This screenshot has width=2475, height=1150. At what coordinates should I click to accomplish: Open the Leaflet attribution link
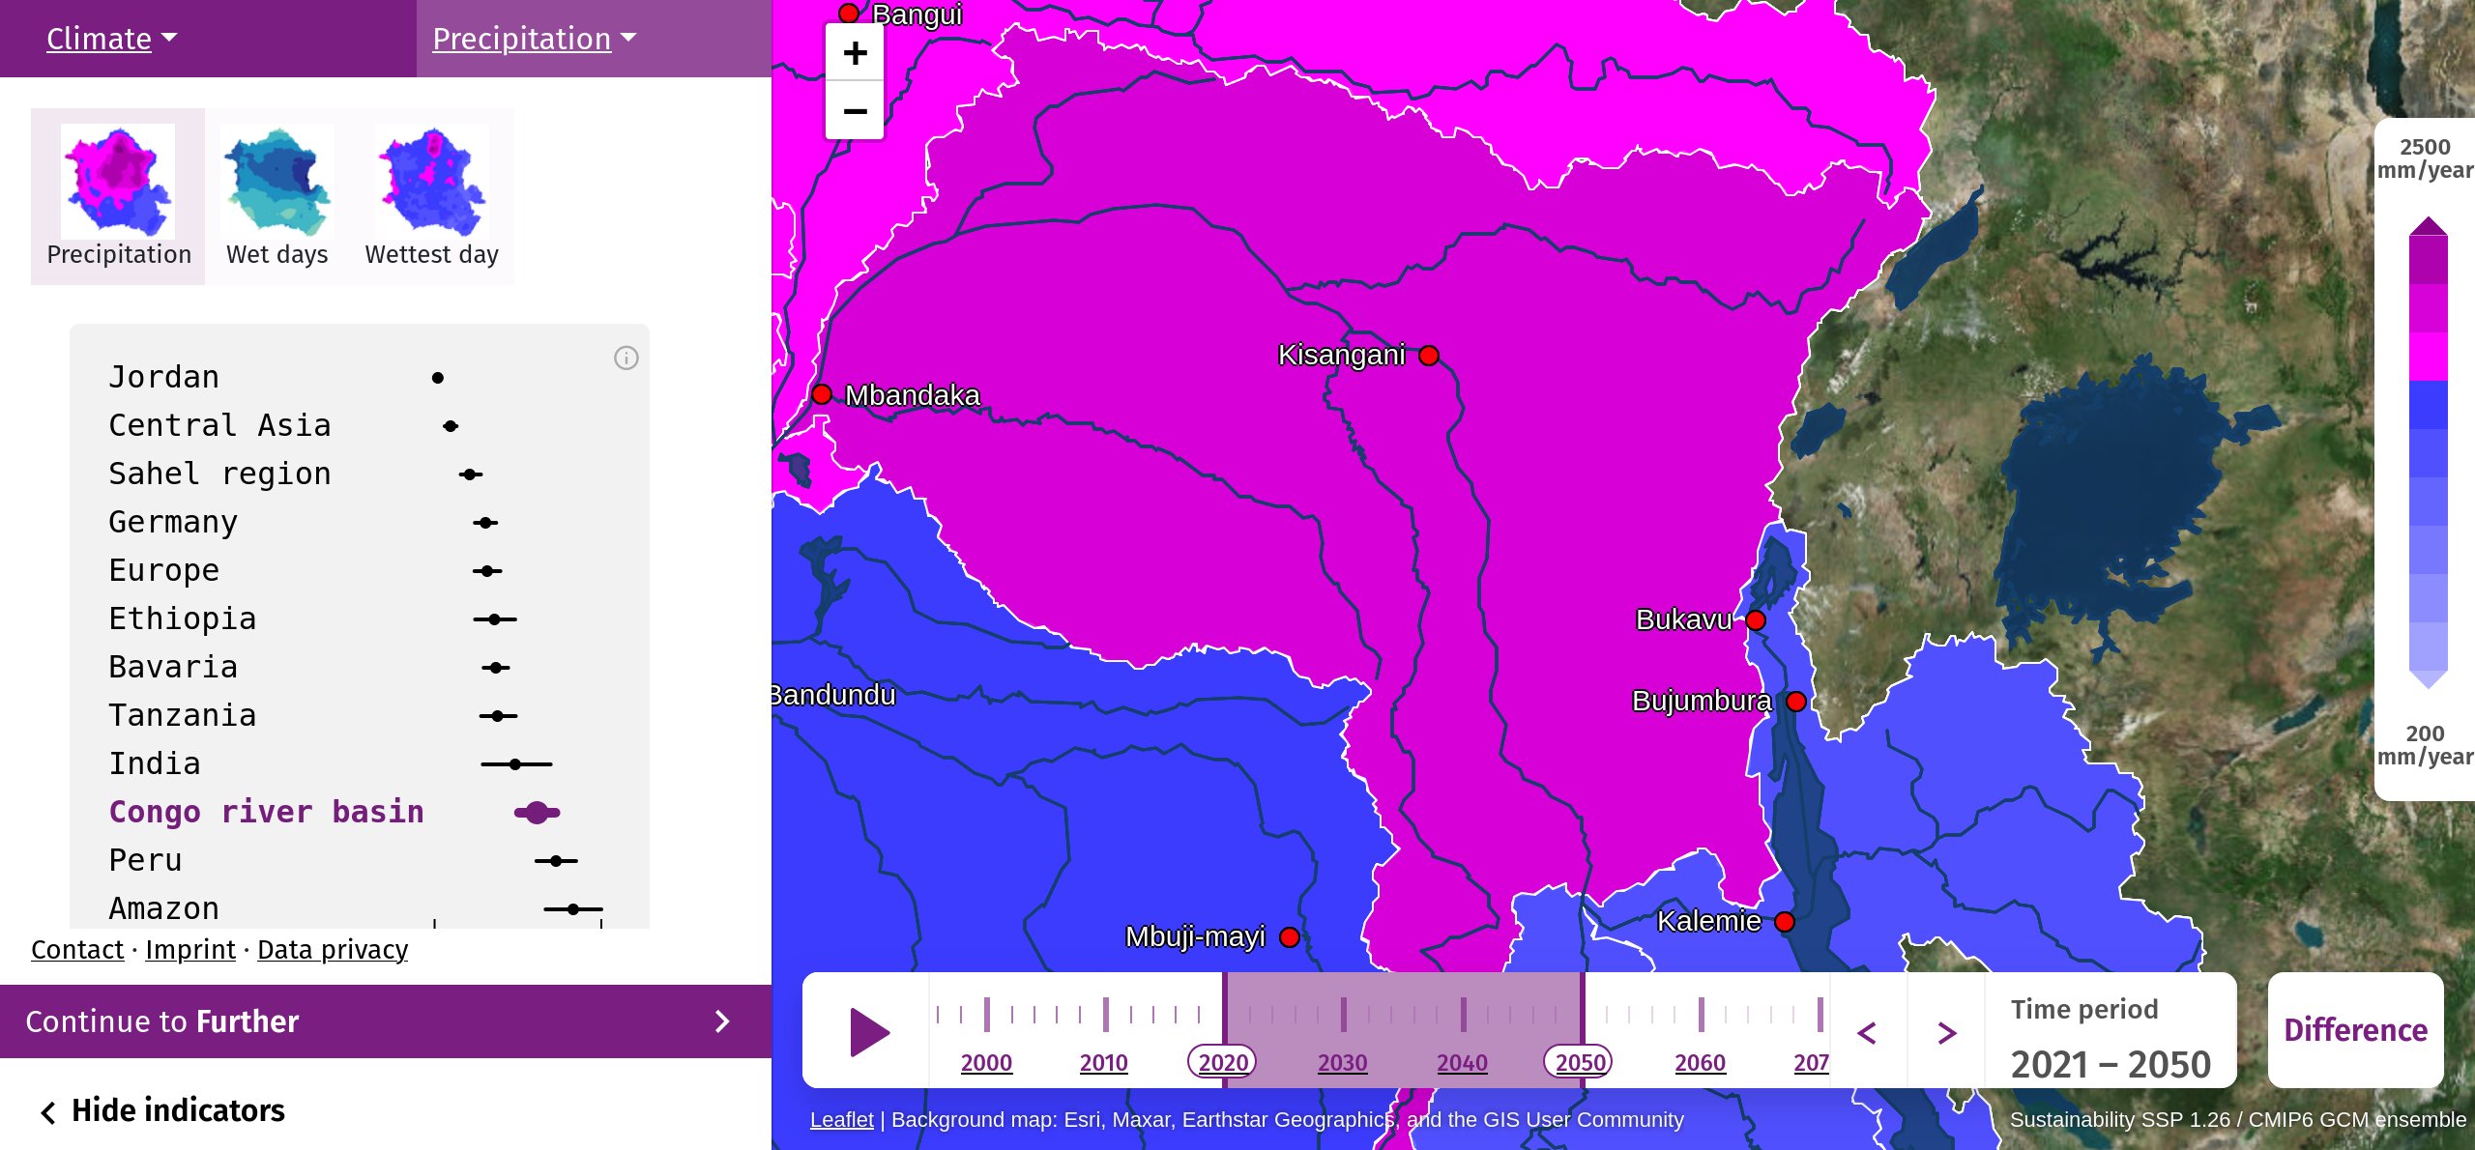[841, 1120]
